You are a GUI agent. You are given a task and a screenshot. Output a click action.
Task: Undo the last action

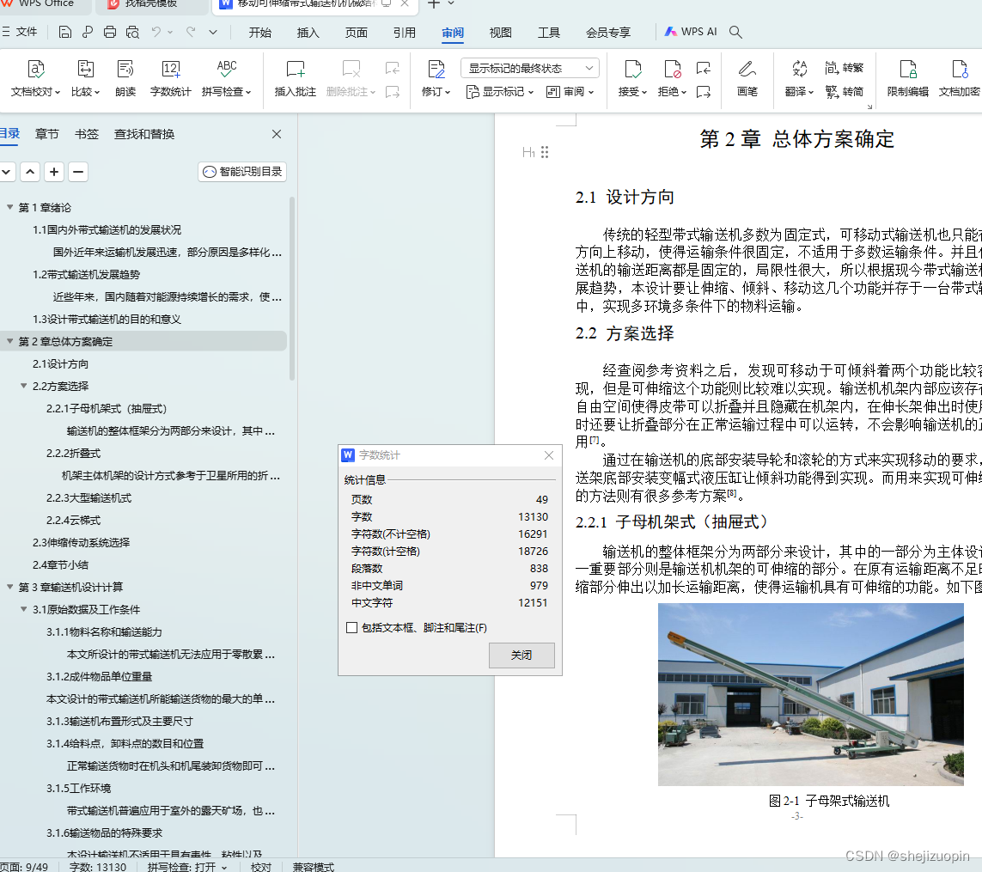(156, 32)
